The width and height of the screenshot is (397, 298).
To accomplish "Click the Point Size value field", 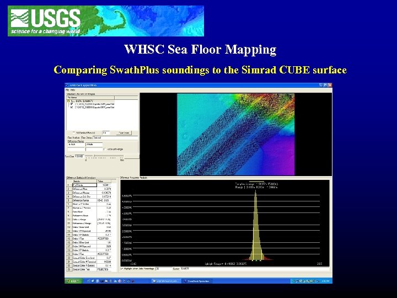I will point(79,156).
